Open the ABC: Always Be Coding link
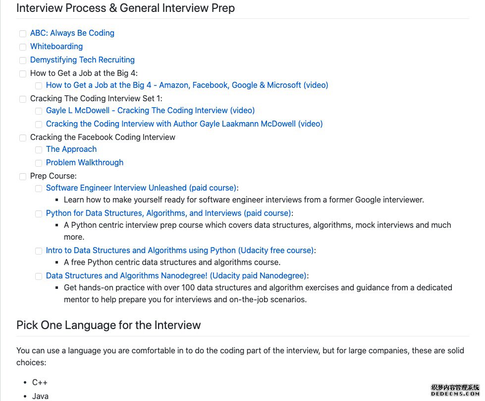The width and height of the screenshot is (485, 401). [x=72, y=33]
